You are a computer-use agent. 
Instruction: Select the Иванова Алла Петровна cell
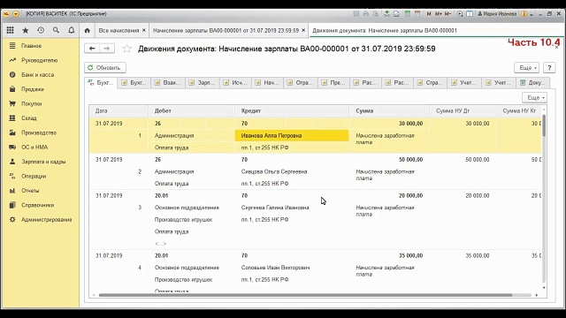292,135
